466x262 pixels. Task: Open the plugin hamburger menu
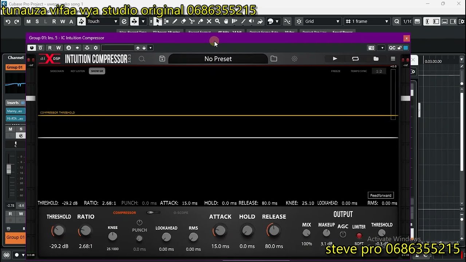393,59
